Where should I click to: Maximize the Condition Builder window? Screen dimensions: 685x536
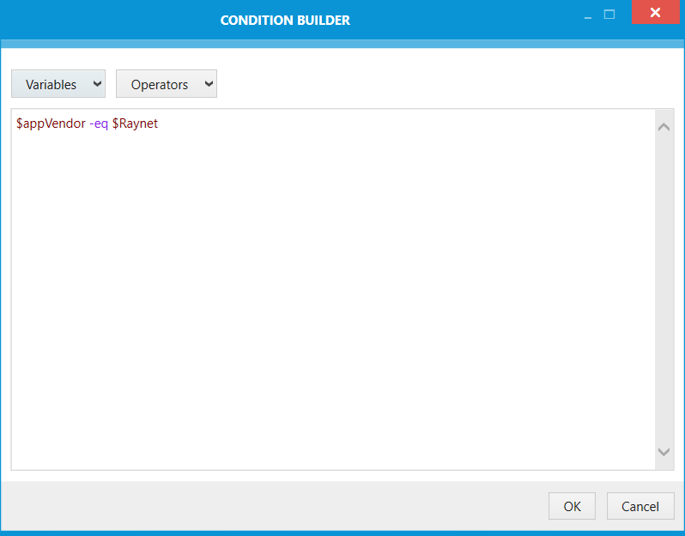click(609, 15)
